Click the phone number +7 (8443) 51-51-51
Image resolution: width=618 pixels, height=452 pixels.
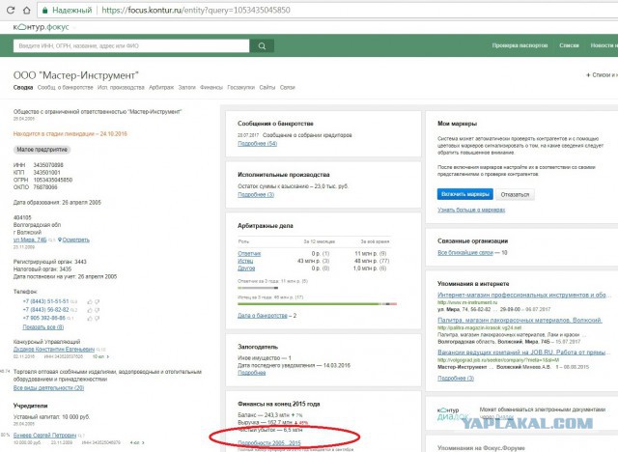[45, 301]
